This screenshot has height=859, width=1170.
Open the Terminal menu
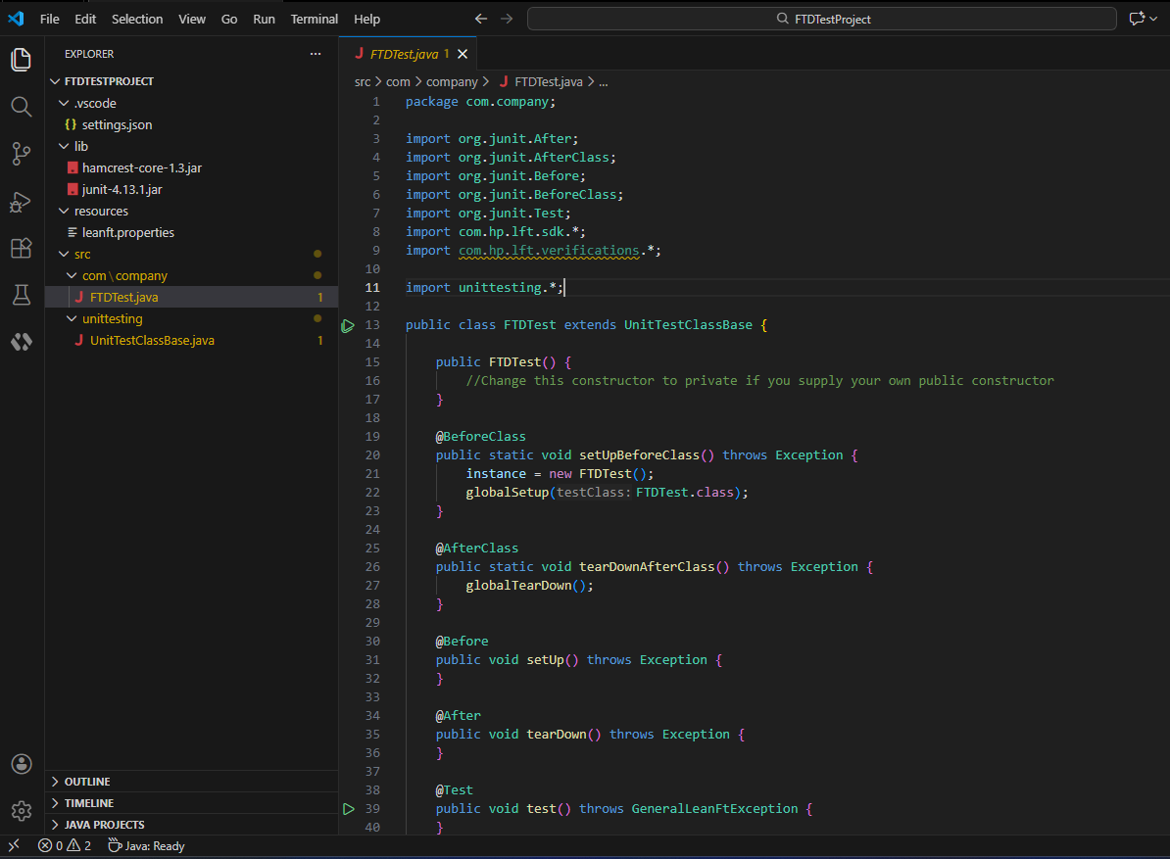click(314, 19)
